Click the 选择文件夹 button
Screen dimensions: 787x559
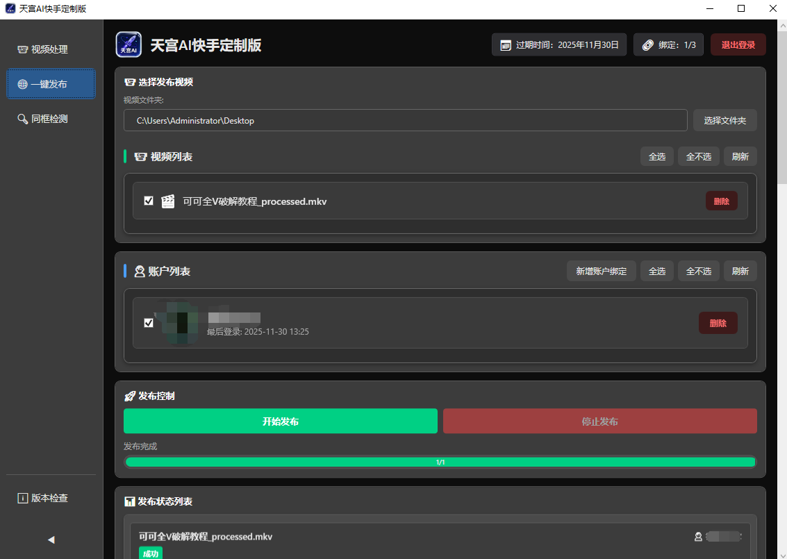tap(724, 120)
